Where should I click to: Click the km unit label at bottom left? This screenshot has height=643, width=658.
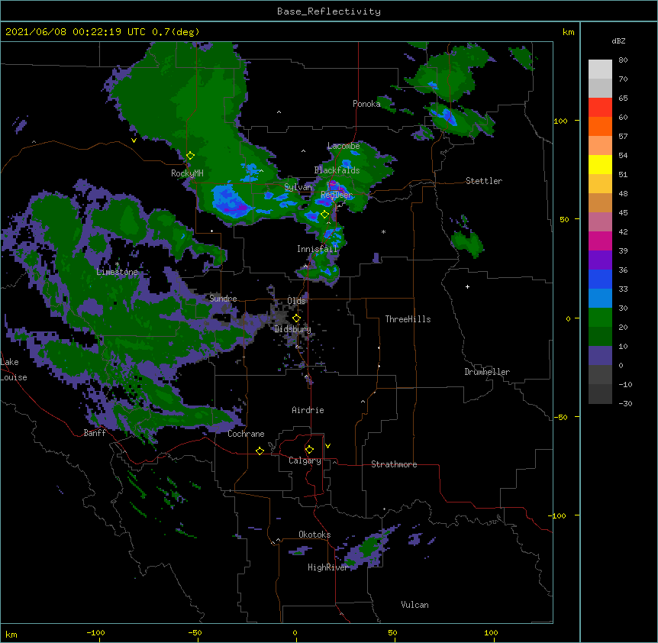[11, 634]
